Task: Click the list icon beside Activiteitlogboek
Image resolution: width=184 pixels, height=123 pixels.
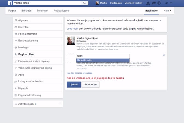Action: tap(16, 104)
